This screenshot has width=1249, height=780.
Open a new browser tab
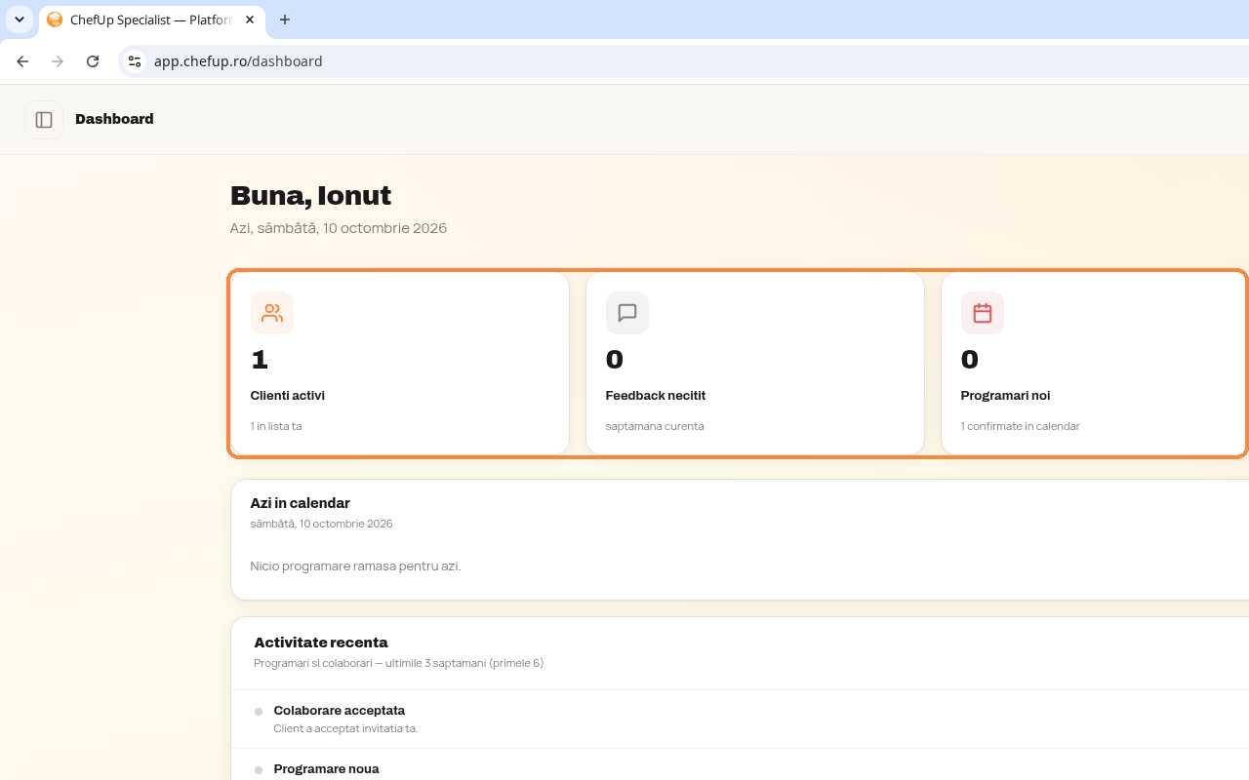pyautogui.click(x=285, y=19)
